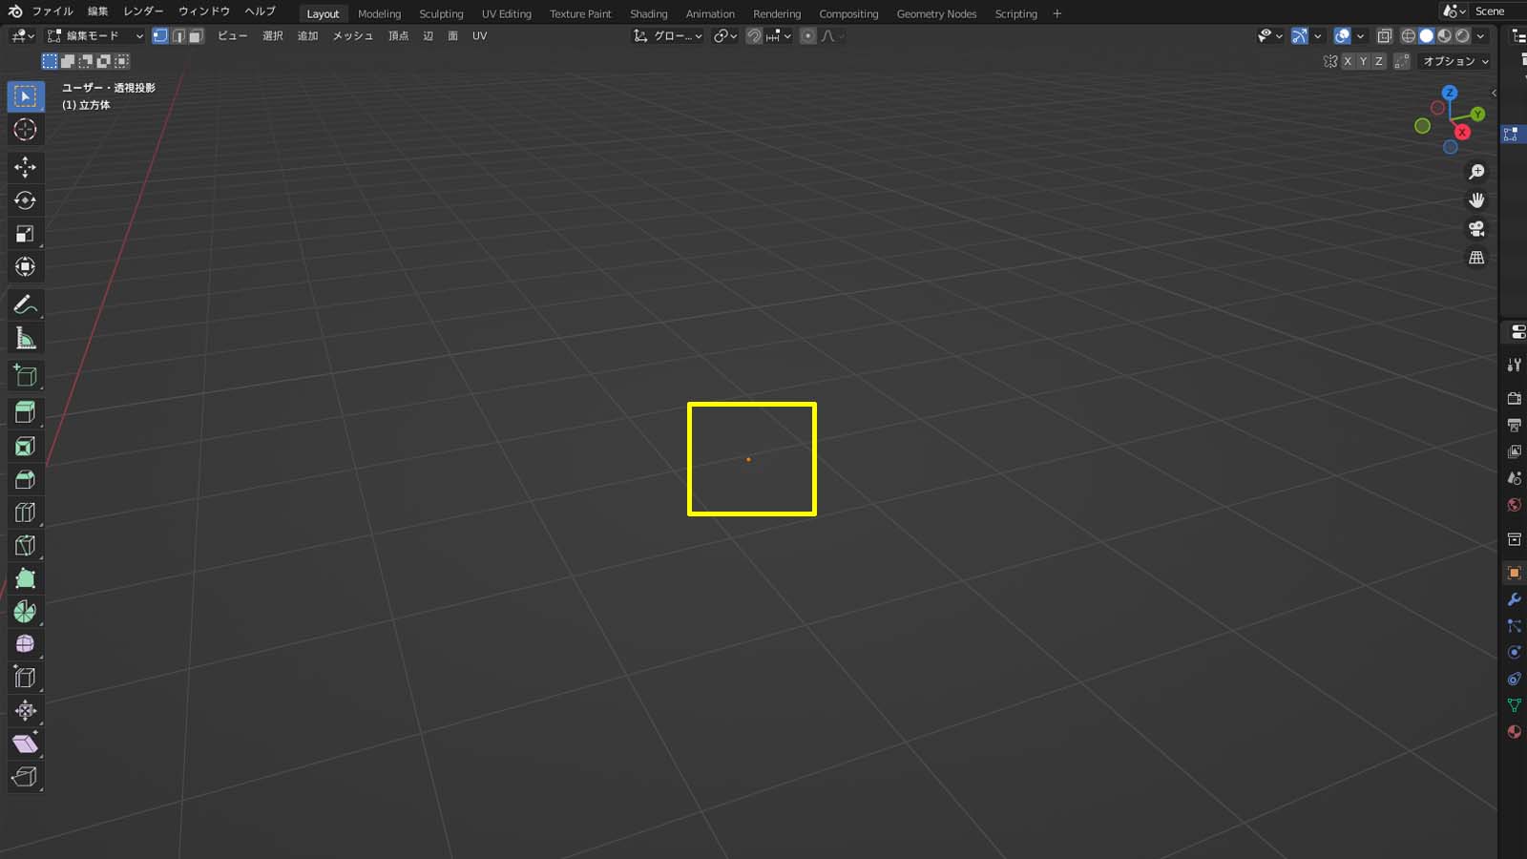Select the Rotate tool

26,200
